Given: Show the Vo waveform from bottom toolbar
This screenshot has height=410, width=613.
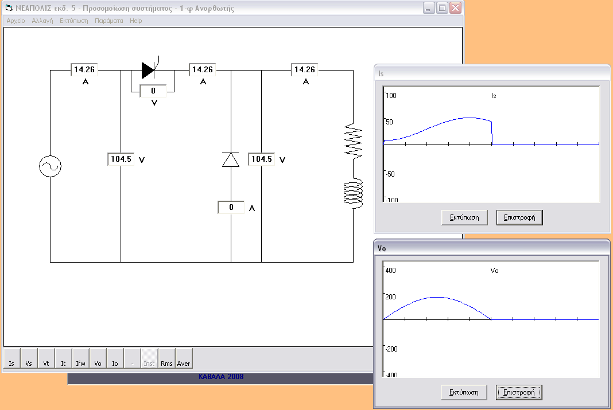Looking at the screenshot, I should [x=98, y=358].
